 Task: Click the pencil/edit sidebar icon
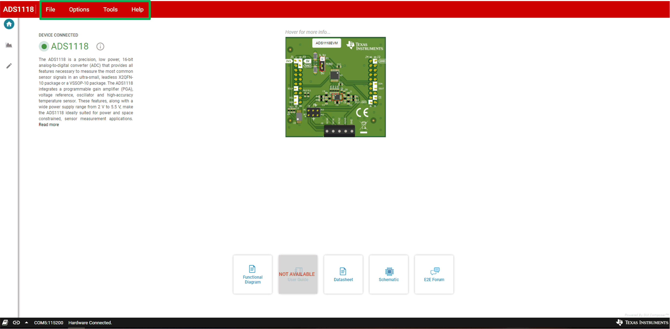pos(9,66)
